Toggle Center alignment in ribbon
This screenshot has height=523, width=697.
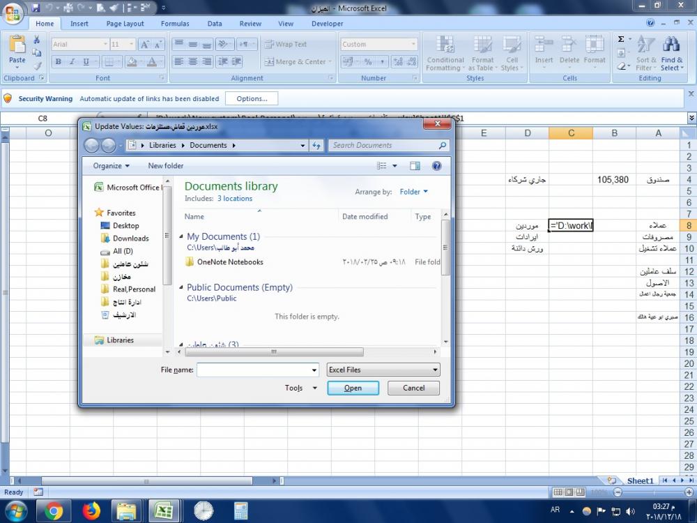(x=193, y=62)
